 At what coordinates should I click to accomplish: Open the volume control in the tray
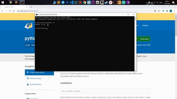[x=157, y=2]
